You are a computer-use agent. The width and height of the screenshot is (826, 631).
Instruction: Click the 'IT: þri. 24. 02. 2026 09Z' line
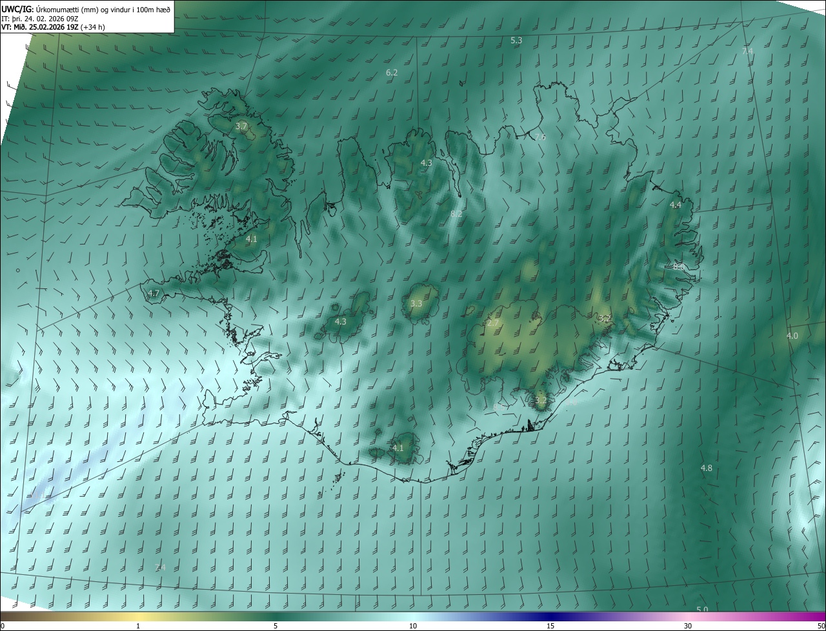point(40,18)
